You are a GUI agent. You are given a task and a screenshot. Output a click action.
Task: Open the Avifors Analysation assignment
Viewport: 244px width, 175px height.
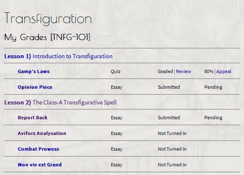click(42, 133)
